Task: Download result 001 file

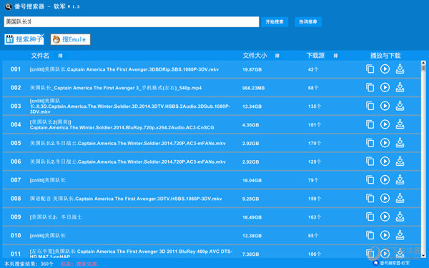Action: [400, 69]
